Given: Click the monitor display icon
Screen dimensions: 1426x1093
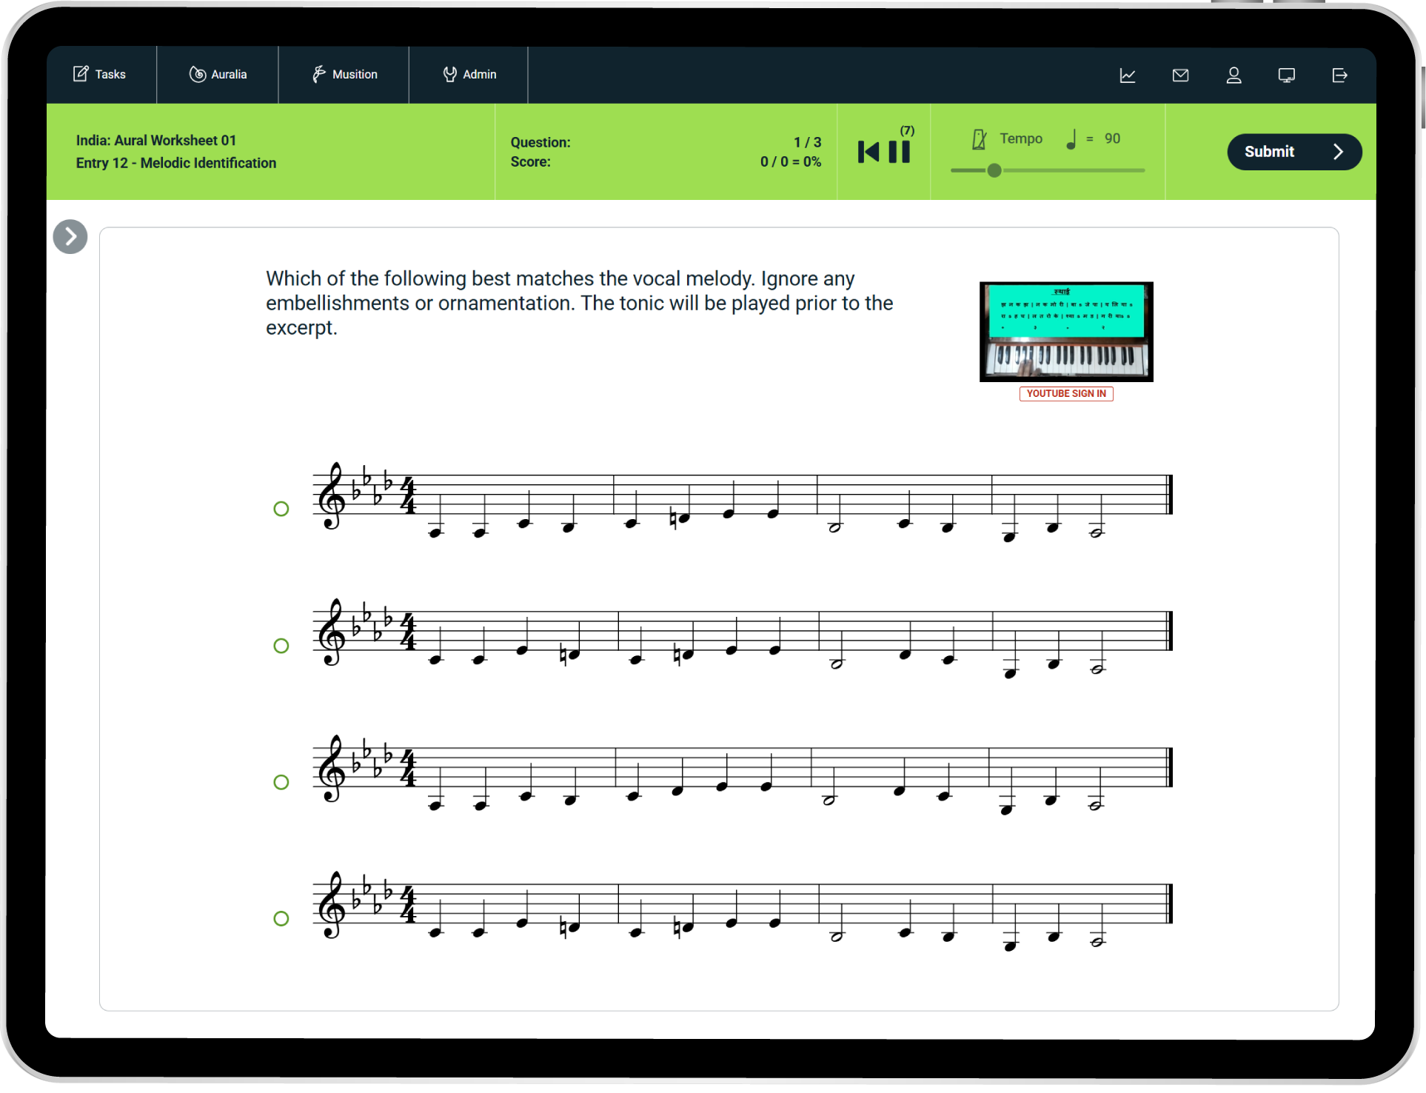Looking at the screenshot, I should (1286, 76).
